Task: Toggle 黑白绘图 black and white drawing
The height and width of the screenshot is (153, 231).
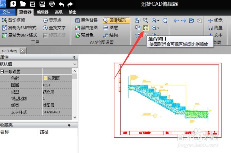Action: point(86,28)
